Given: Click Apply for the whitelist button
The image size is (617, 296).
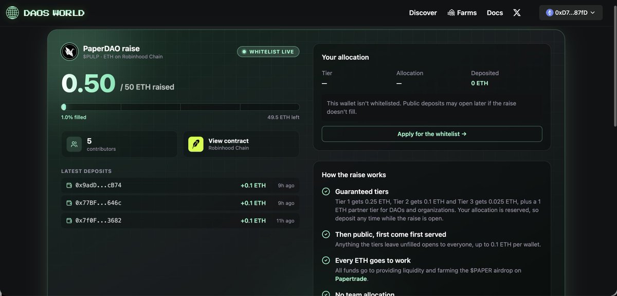Looking at the screenshot, I should click(432, 134).
